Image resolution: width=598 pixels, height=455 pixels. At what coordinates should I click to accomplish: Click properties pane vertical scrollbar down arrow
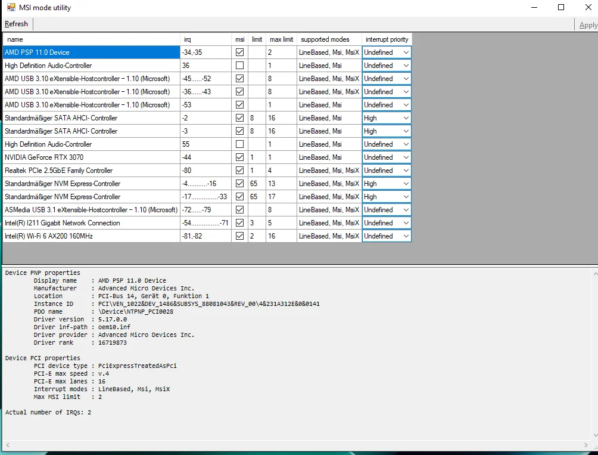click(x=596, y=435)
